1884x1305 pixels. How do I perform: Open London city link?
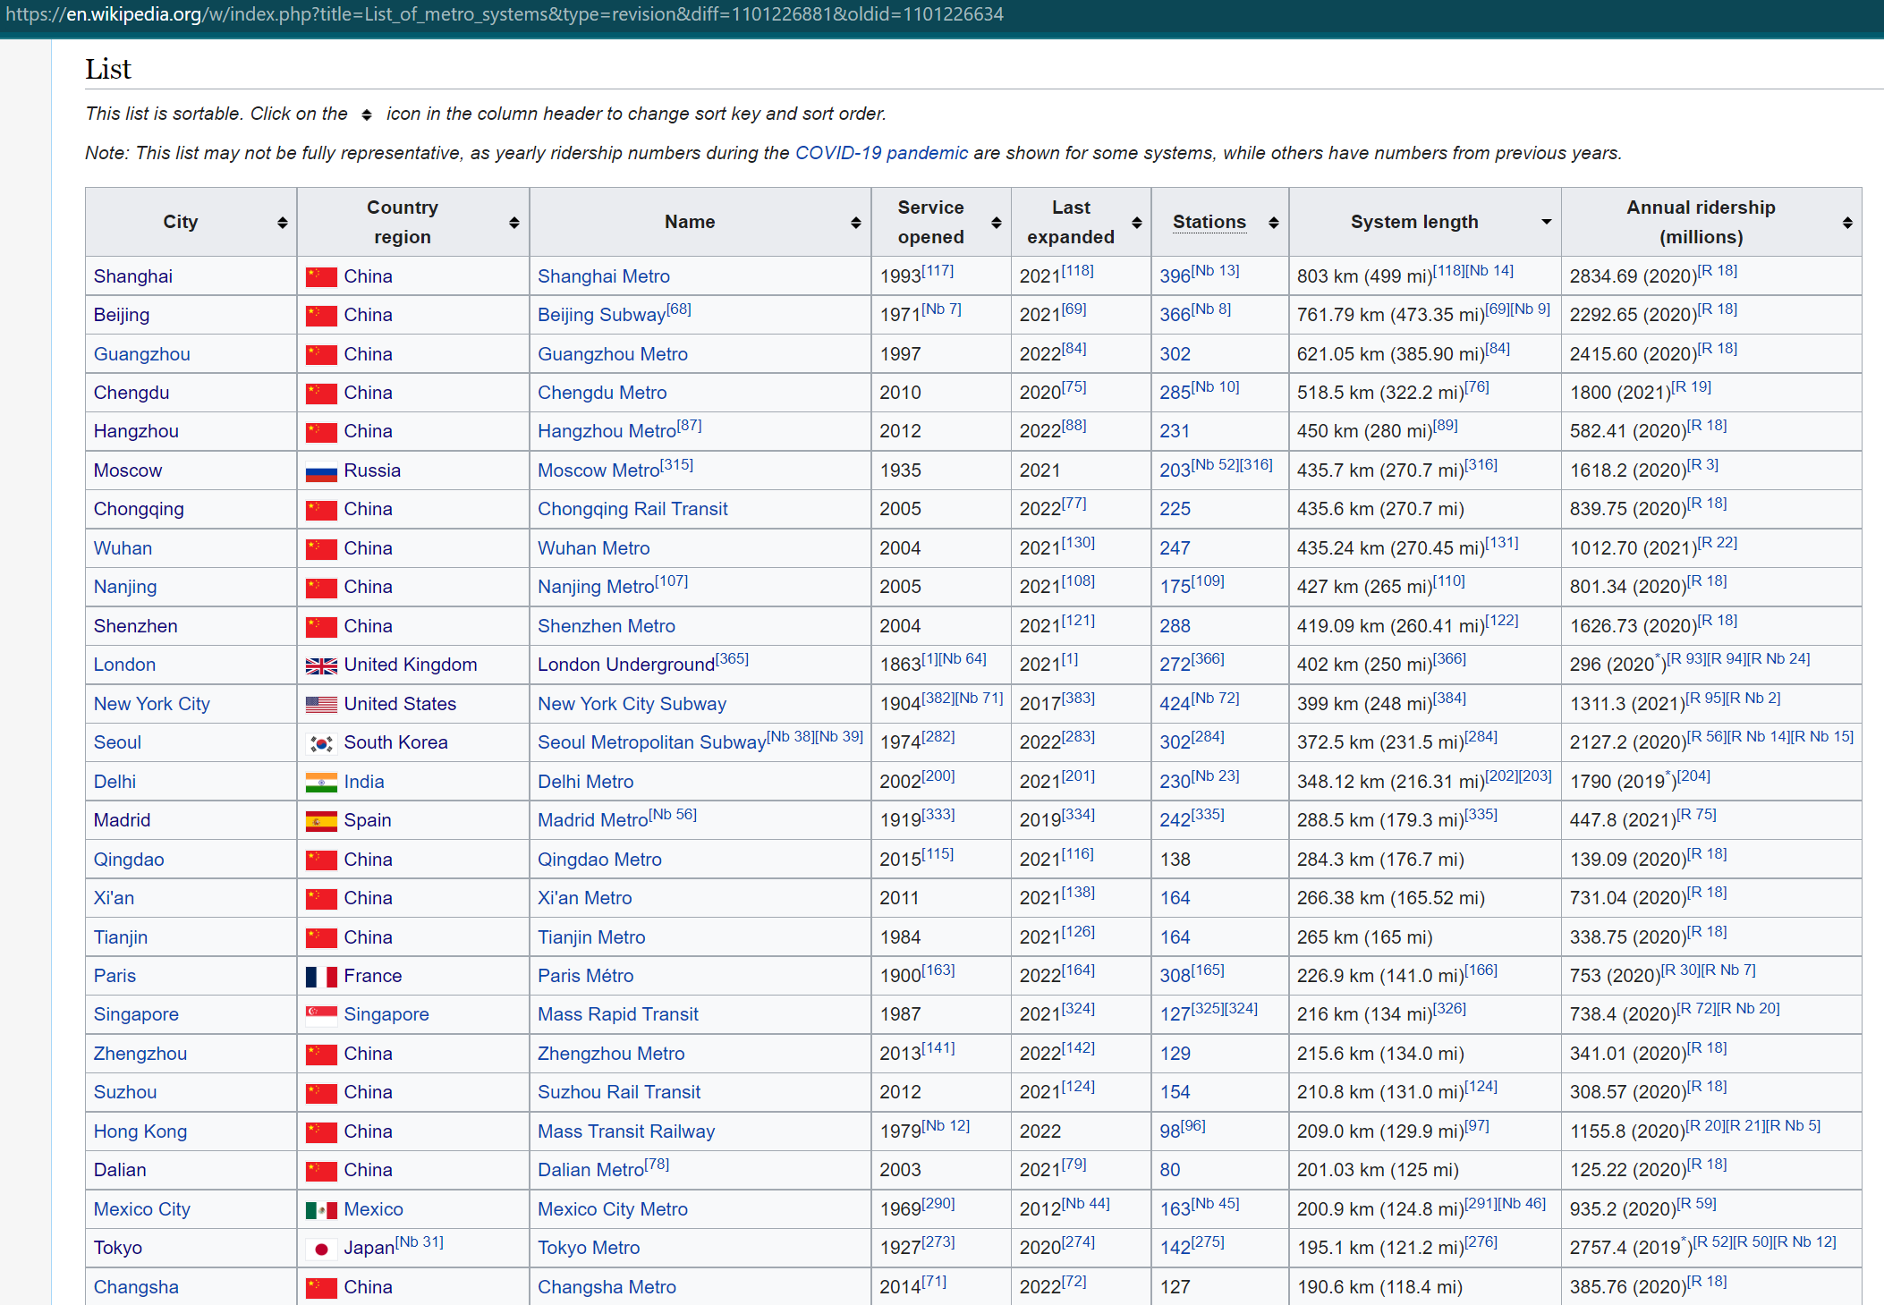click(124, 665)
